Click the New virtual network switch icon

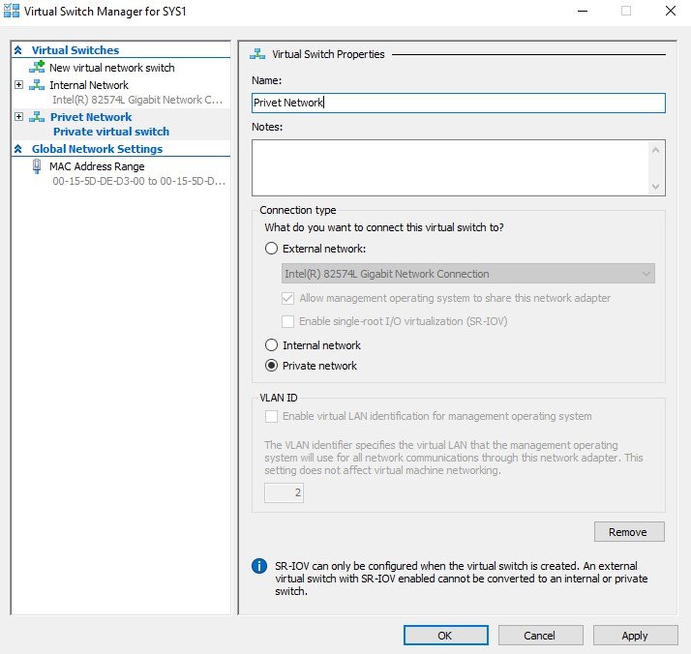click(x=37, y=67)
